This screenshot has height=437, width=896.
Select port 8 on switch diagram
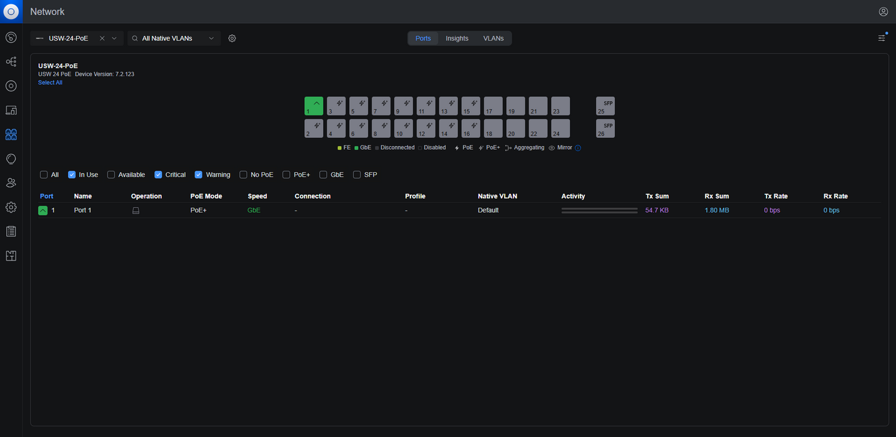click(381, 129)
